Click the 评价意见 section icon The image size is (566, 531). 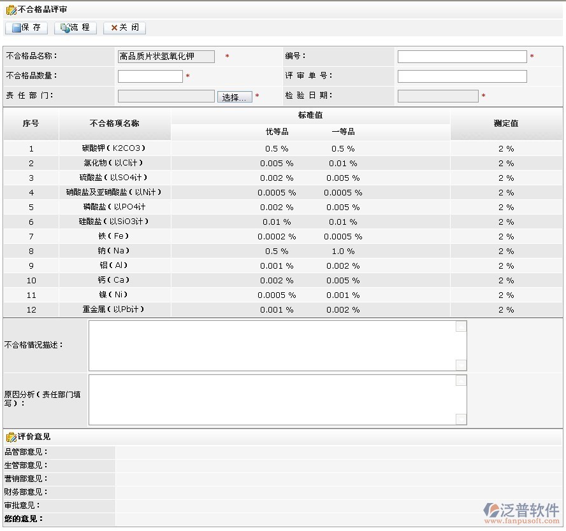coord(11,437)
